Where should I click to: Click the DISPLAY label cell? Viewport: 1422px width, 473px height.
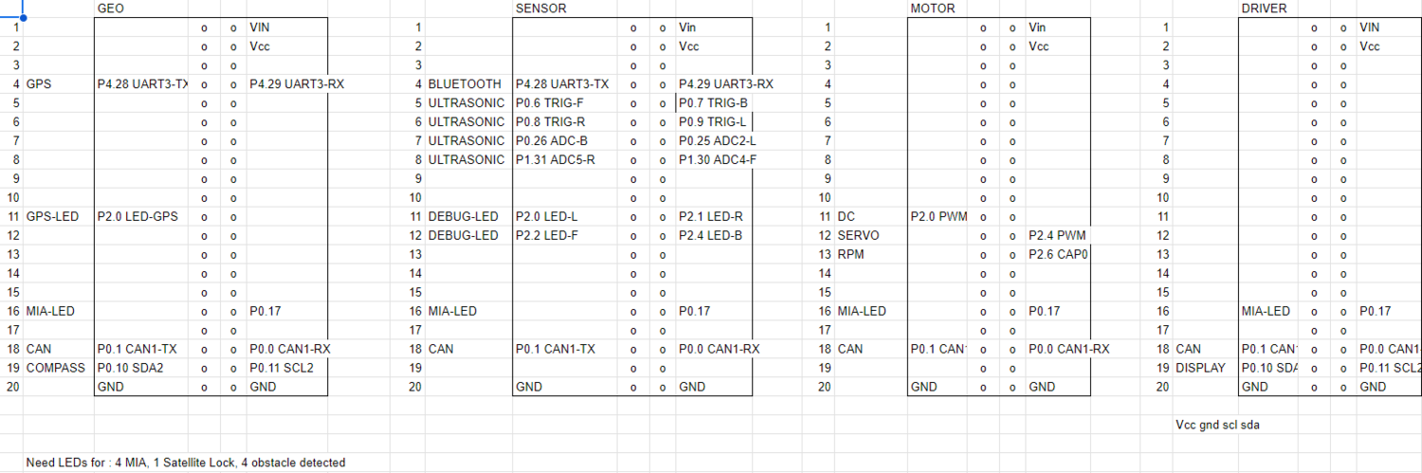tap(1206, 369)
